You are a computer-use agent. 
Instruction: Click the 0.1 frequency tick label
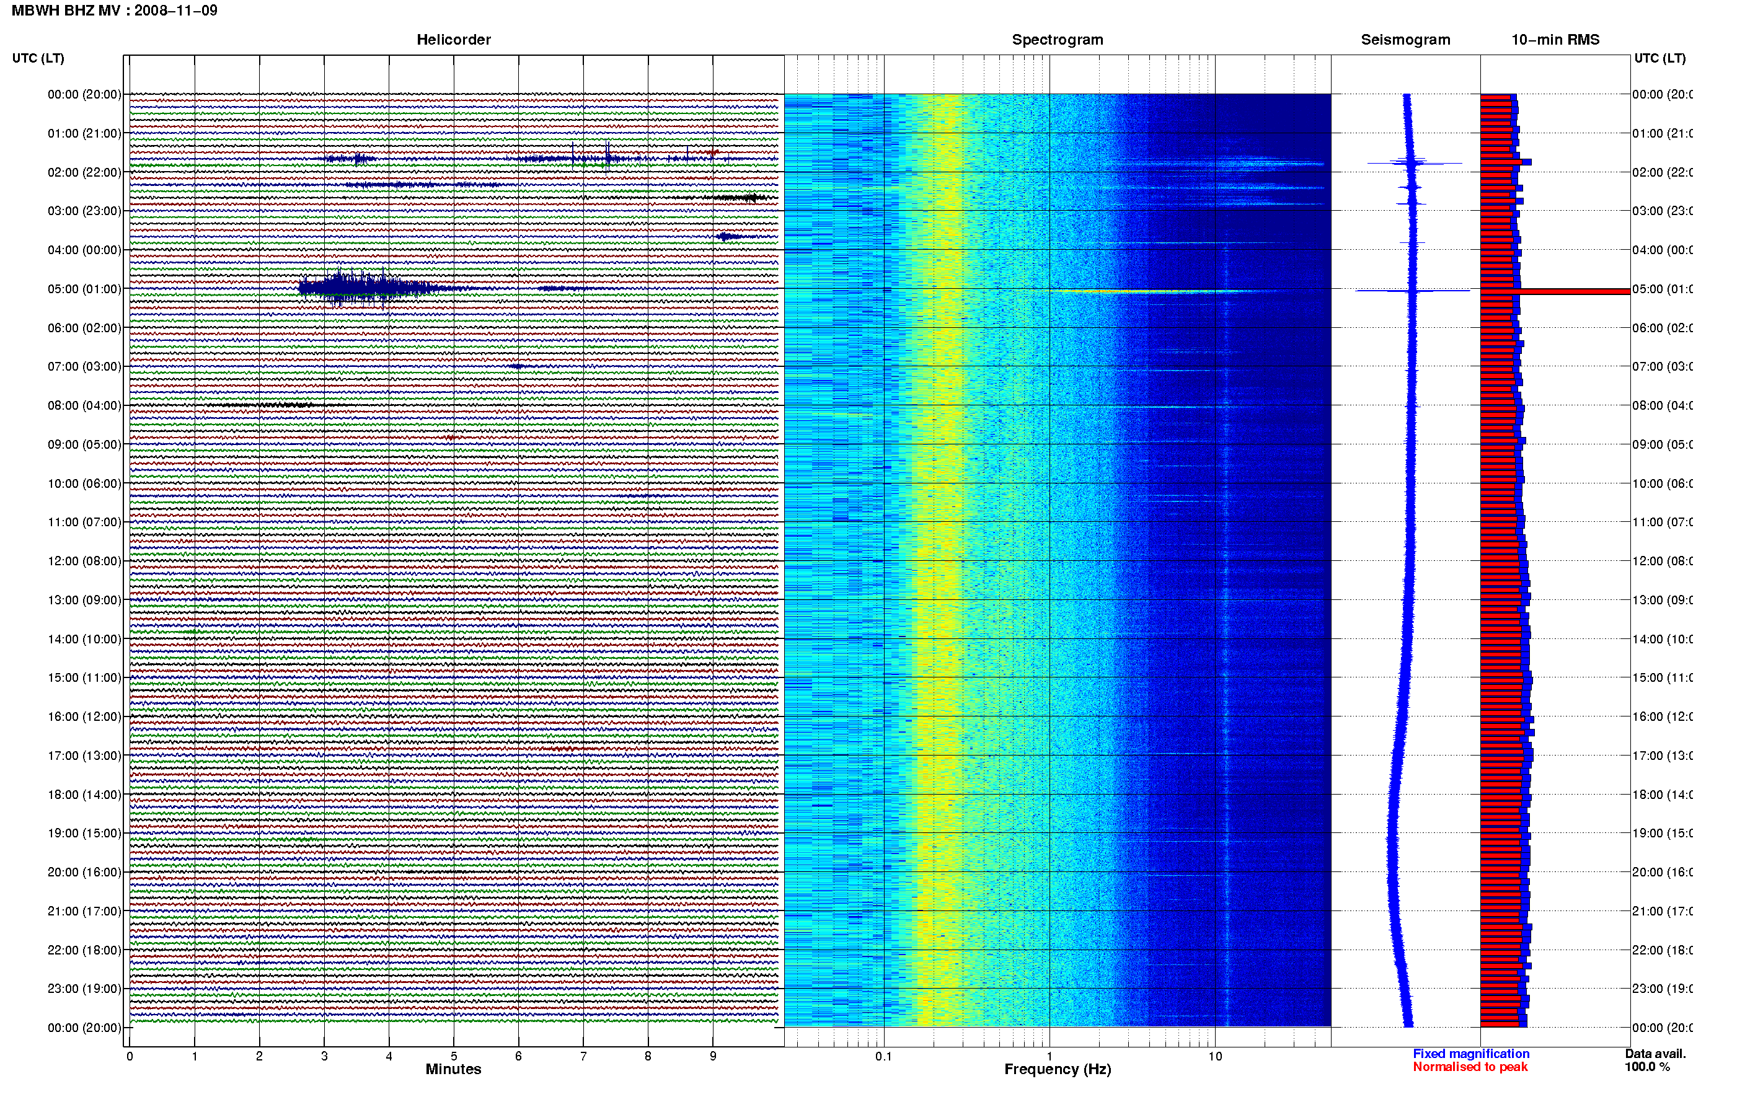pos(883,1056)
